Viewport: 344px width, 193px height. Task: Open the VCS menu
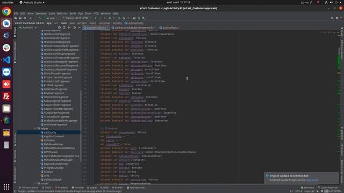pos(96,13)
